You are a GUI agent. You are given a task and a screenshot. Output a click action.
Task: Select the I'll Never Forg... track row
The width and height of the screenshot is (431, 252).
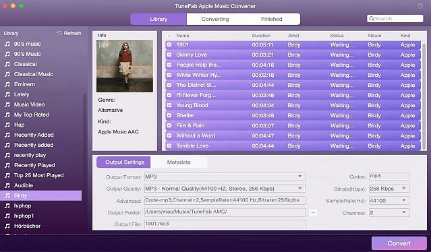point(293,95)
